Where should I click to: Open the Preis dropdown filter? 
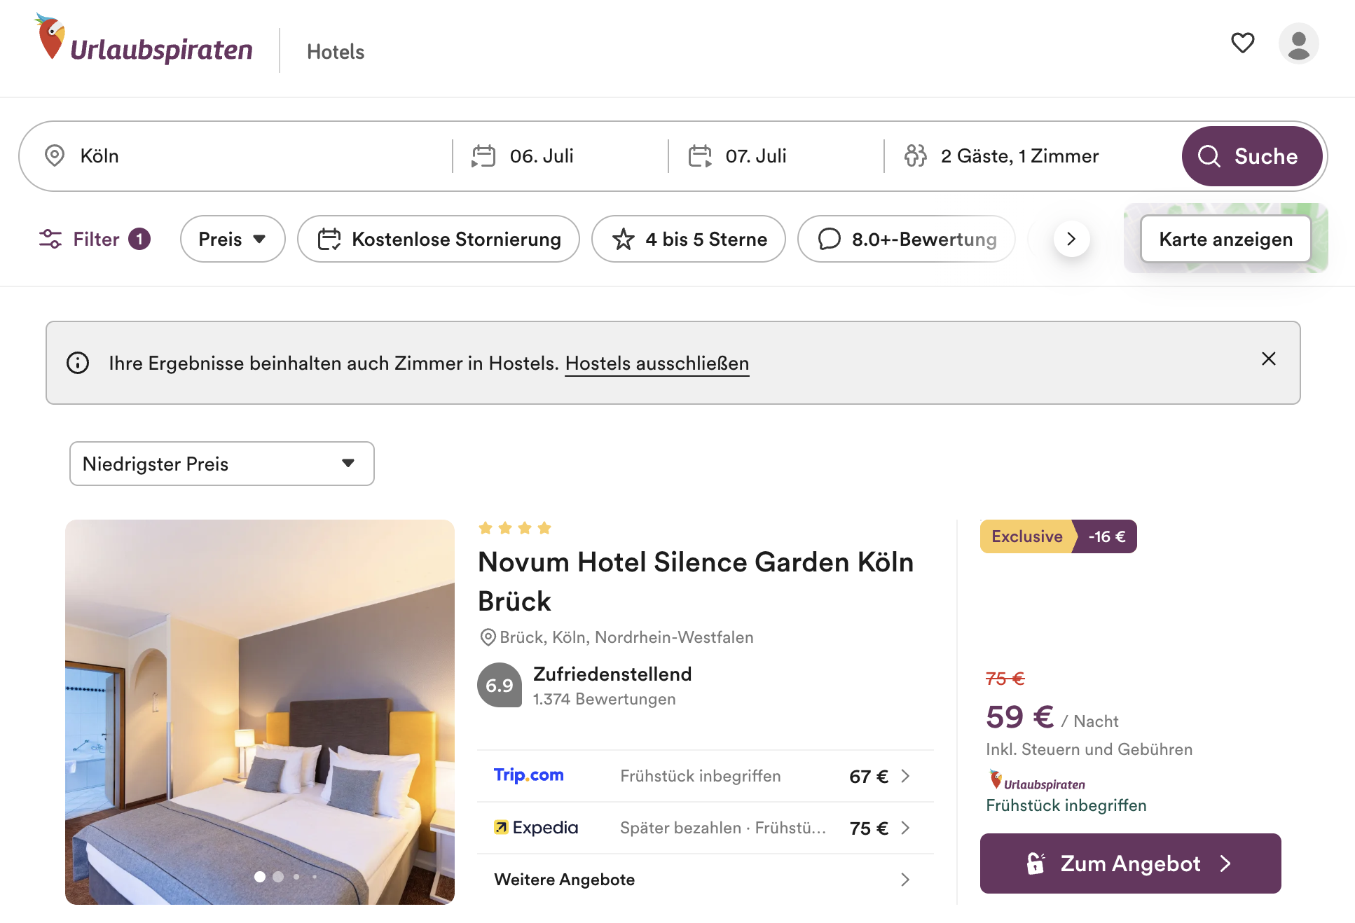pyautogui.click(x=233, y=239)
